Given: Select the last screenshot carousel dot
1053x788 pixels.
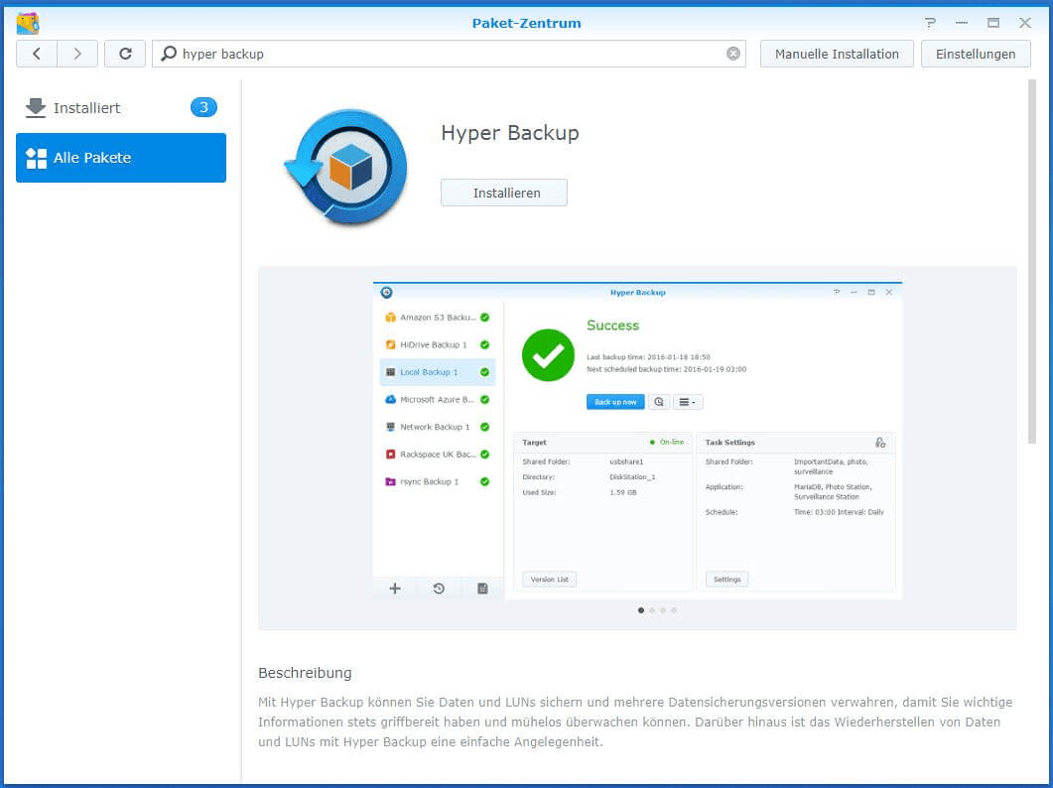Looking at the screenshot, I should coord(674,610).
